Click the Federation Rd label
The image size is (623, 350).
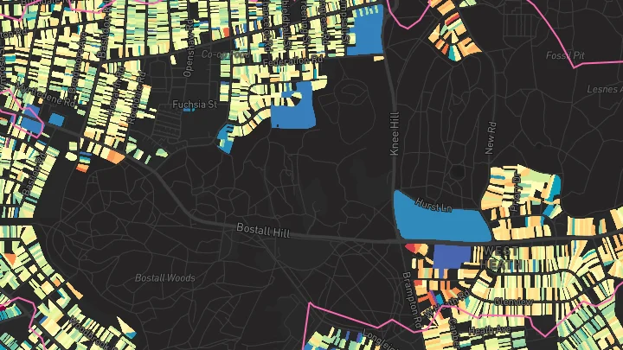pos(292,61)
